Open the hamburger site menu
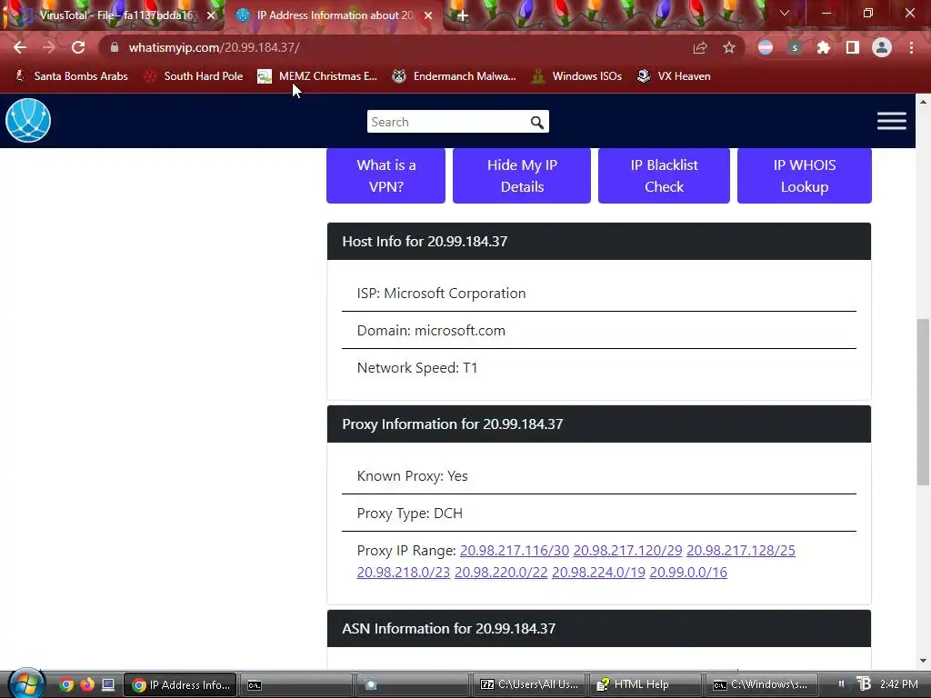 click(892, 121)
